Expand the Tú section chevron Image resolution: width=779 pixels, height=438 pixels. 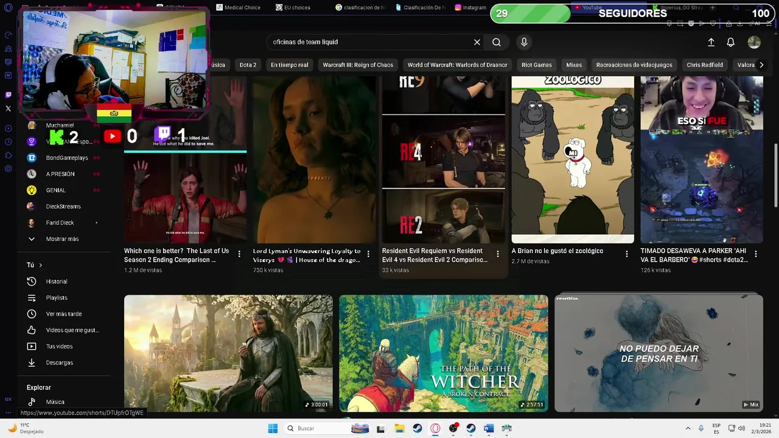[x=41, y=265]
